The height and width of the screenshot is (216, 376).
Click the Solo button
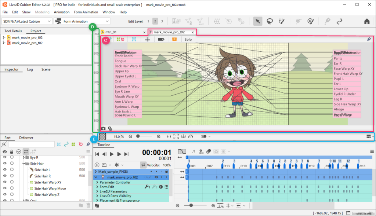point(188,40)
